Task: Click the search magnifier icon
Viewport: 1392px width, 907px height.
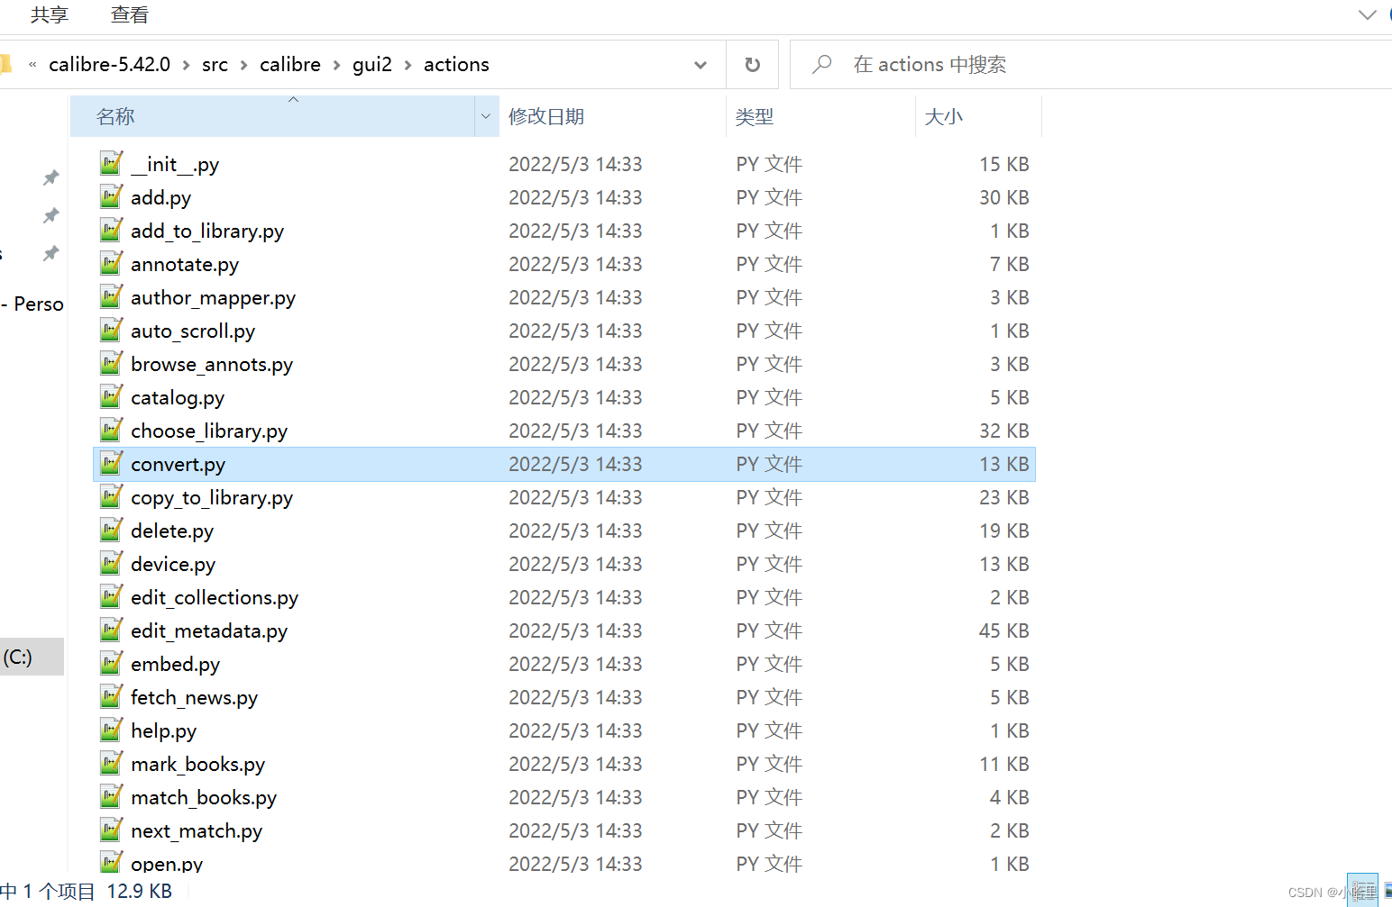Action: (x=821, y=65)
